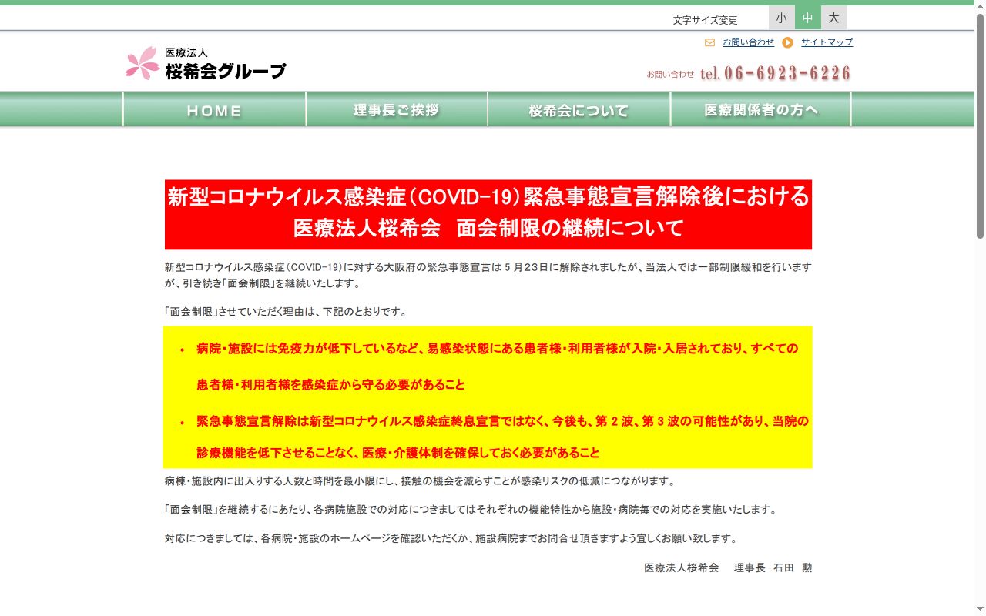Open the 理事長ご挨拶 navigation tab
The height and width of the screenshot is (616, 986).
click(397, 110)
